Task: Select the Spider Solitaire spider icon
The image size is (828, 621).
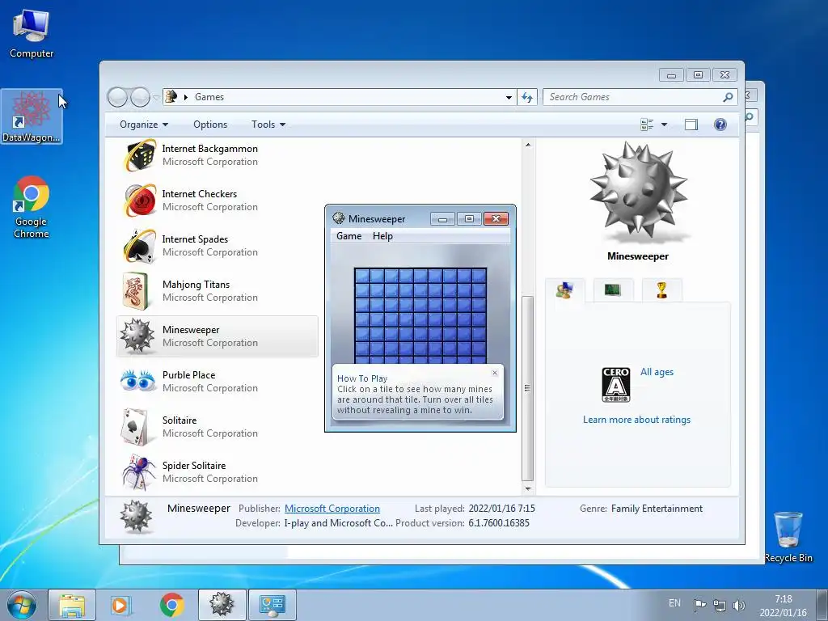Action: coord(139,471)
